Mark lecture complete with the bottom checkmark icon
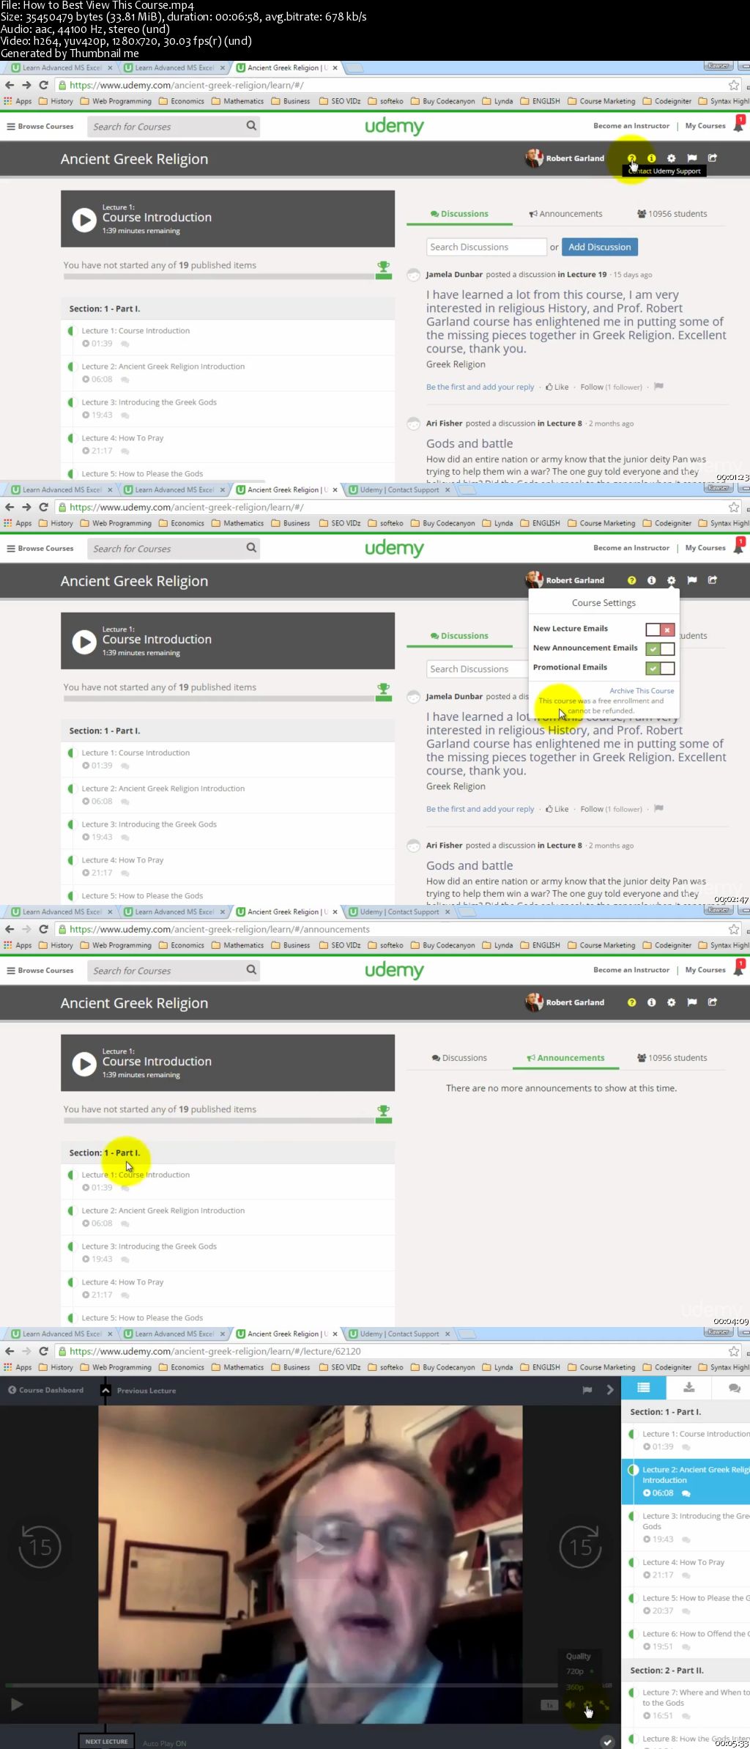 coord(606,1742)
